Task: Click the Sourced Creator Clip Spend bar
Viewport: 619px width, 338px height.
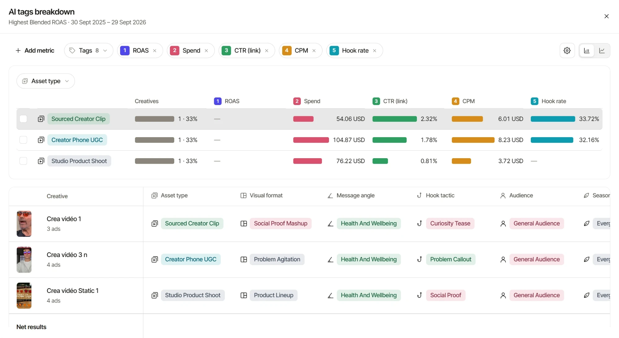Action: (303, 119)
